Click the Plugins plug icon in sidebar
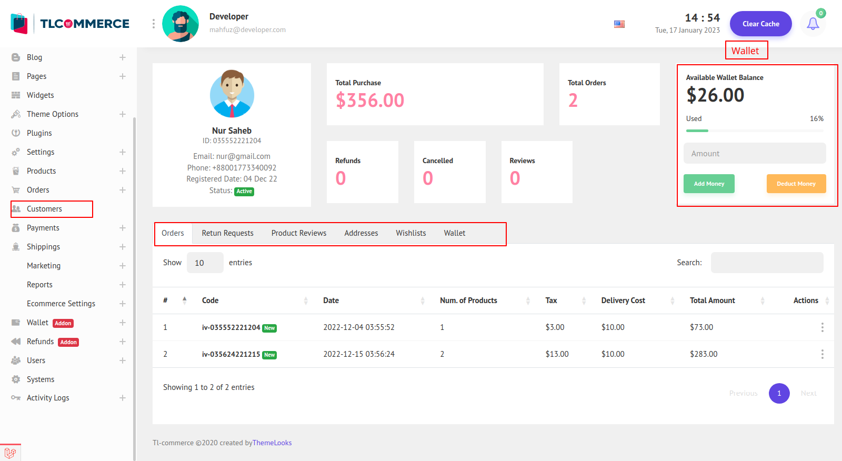The height and width of the screenshot is (461, 842). pos(16,133)
